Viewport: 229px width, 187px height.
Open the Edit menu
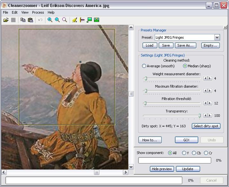15,12
